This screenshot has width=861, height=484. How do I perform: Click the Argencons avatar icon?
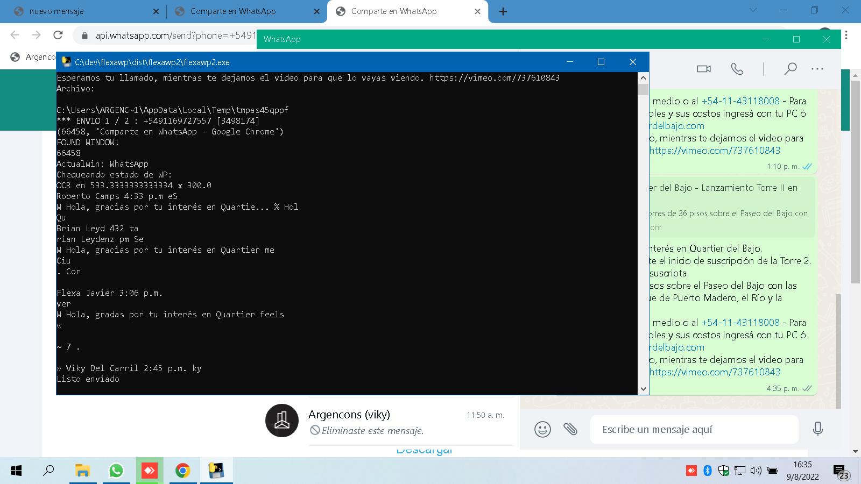(x=281, y=421)
